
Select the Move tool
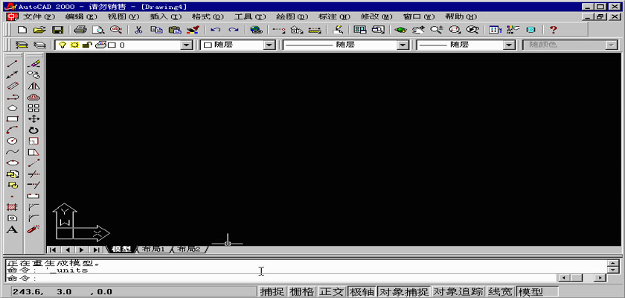click(34, 119)
